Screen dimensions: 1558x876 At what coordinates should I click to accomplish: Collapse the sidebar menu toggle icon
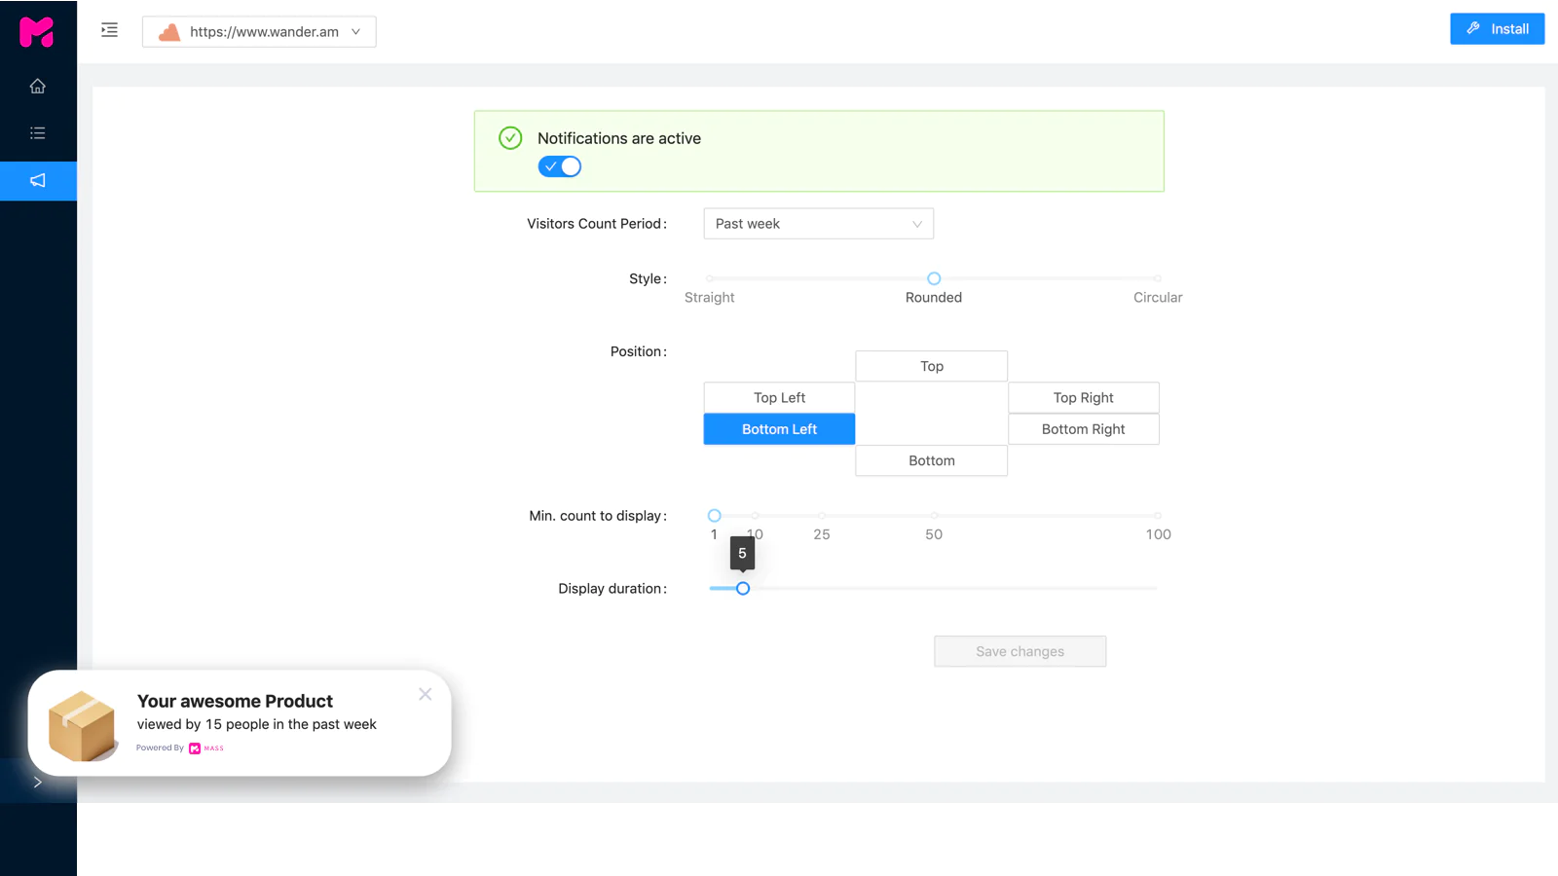(x=109, y=31)
